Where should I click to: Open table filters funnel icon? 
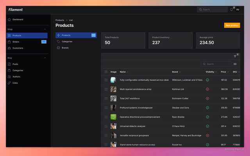click(235, 56)
